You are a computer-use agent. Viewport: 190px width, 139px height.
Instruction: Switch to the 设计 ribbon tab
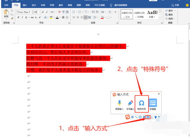[x=34, y=5]
